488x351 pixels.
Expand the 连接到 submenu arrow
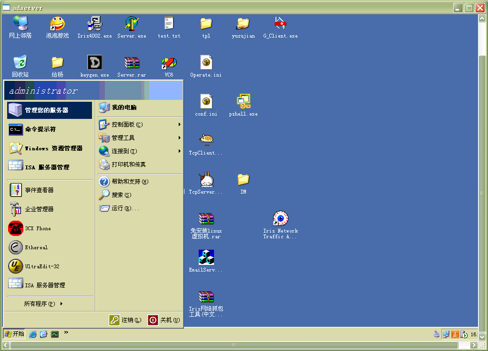click(179, 151)
